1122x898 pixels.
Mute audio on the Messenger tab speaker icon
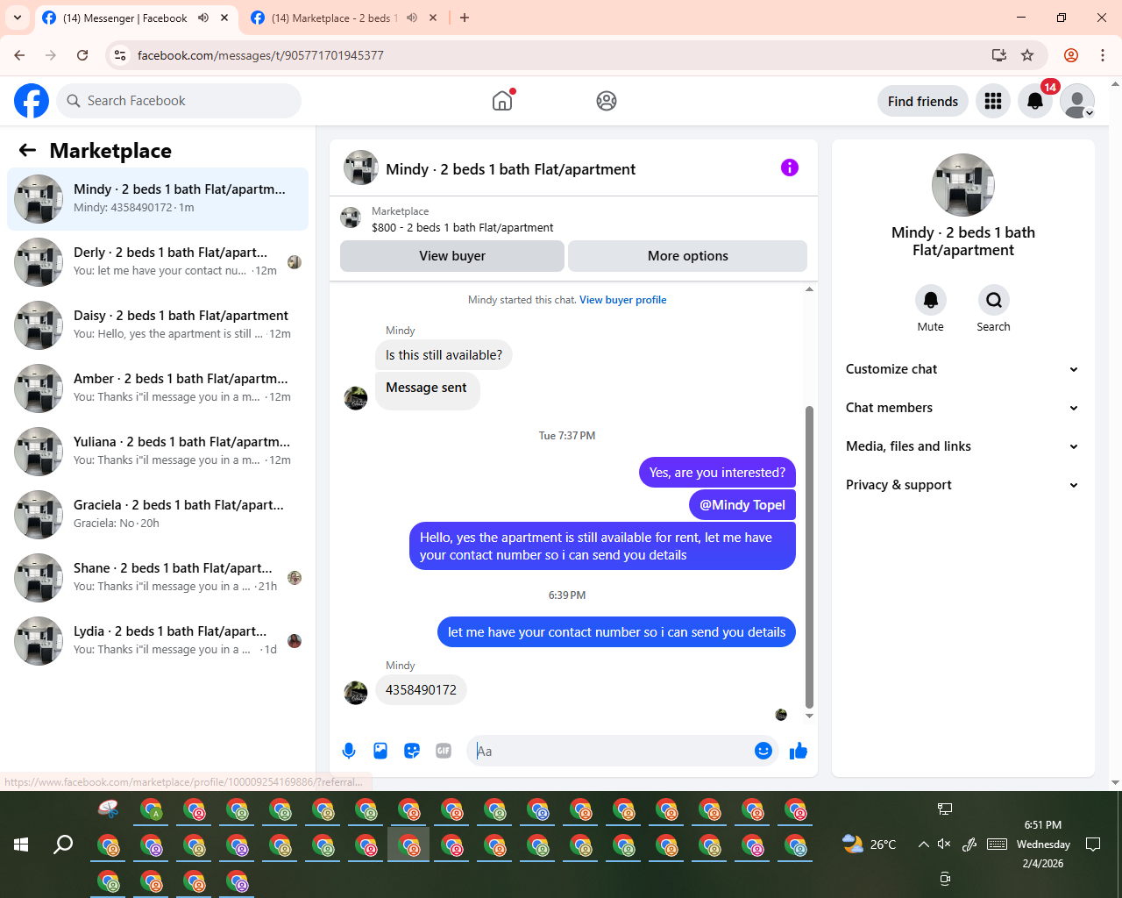(203, 18)
